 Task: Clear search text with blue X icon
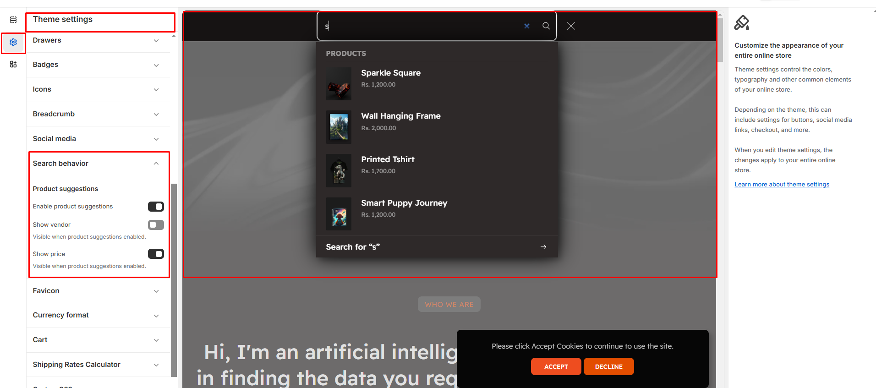point(527,26)
